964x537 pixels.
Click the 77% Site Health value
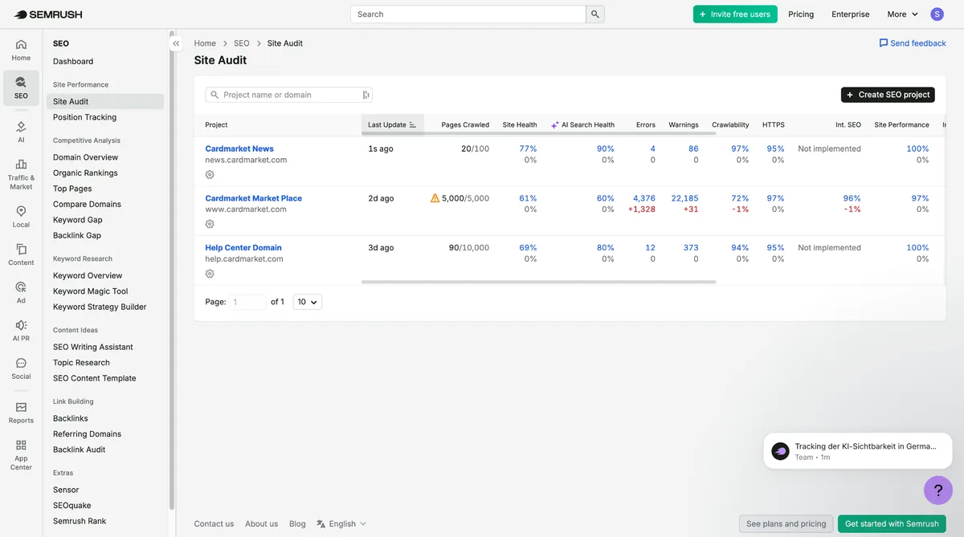[x=528, y=148]
